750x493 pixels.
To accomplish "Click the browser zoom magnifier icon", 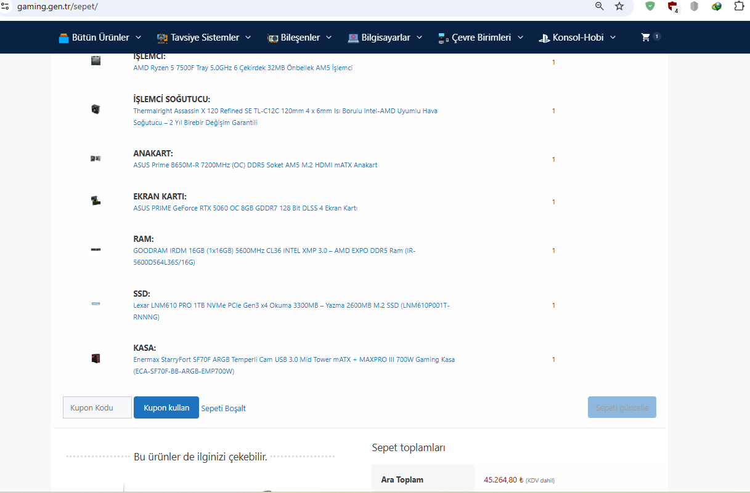I will [x=599, y=6].
